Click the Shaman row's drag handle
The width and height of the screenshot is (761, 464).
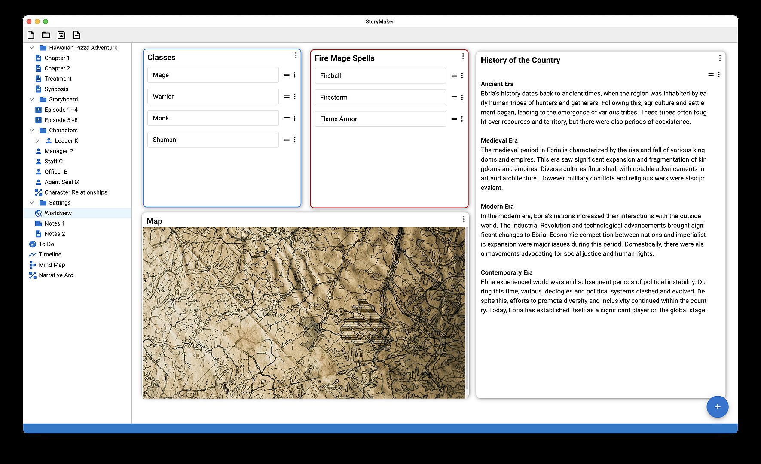point(287,140)
